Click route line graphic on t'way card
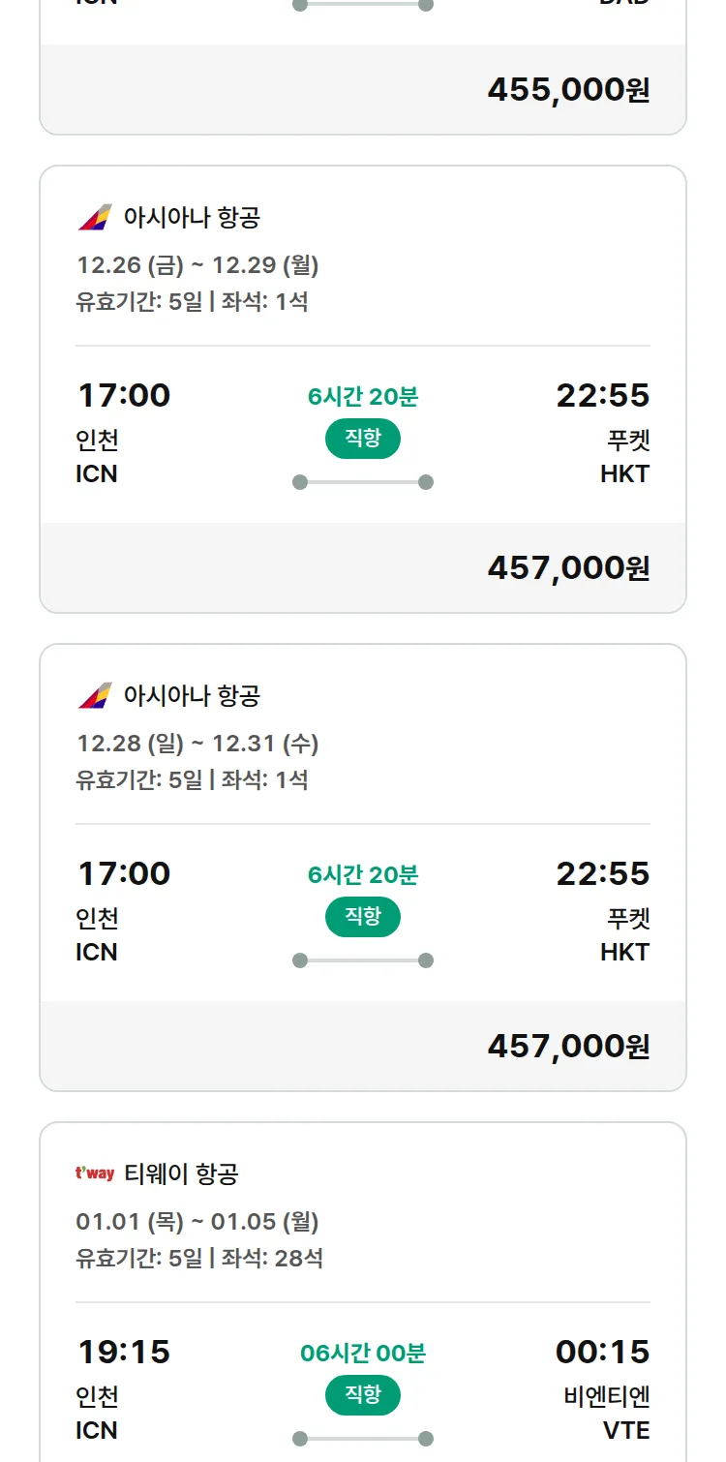Viewport: 726px width, 1462px height. pos(363,1439)
